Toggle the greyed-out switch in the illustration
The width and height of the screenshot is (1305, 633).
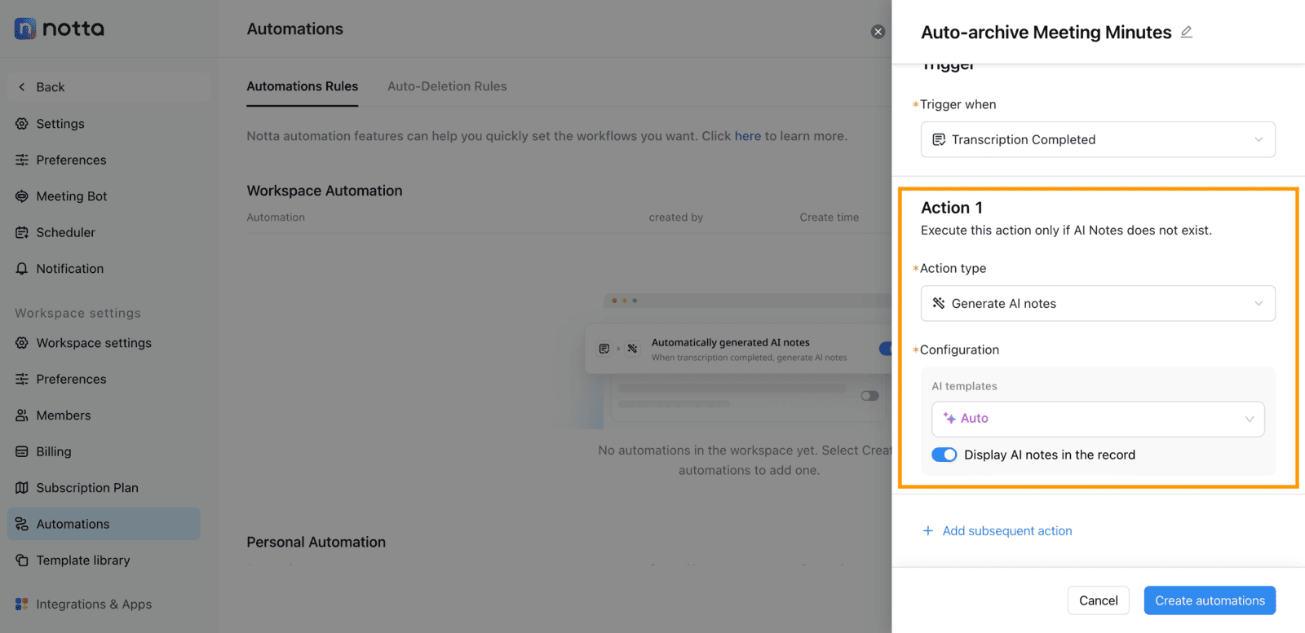pyautogui.click(x=870, y=396)
